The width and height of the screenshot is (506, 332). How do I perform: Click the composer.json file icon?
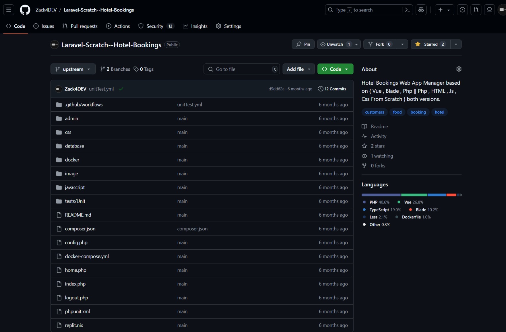point(59,229)
